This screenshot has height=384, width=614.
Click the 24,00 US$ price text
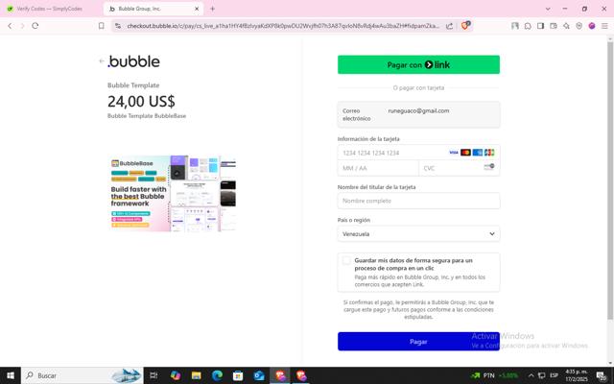click(x=141, y=102)
